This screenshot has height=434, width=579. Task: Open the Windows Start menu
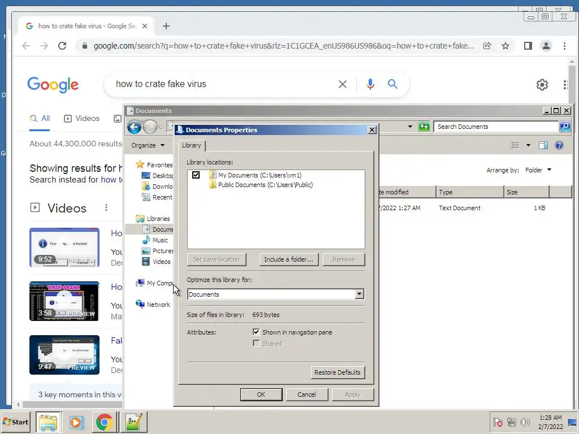pos(16,422)
